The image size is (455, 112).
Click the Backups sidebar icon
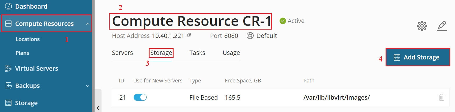click(8, 86)
